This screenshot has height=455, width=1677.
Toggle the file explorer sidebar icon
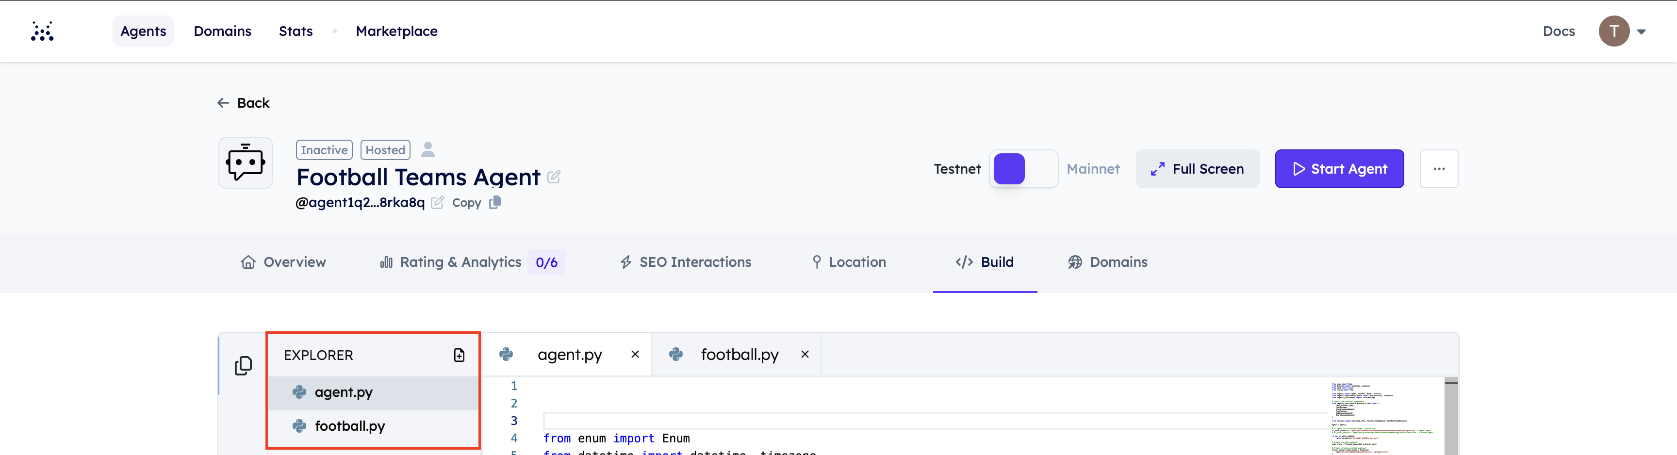click(244, 366)
